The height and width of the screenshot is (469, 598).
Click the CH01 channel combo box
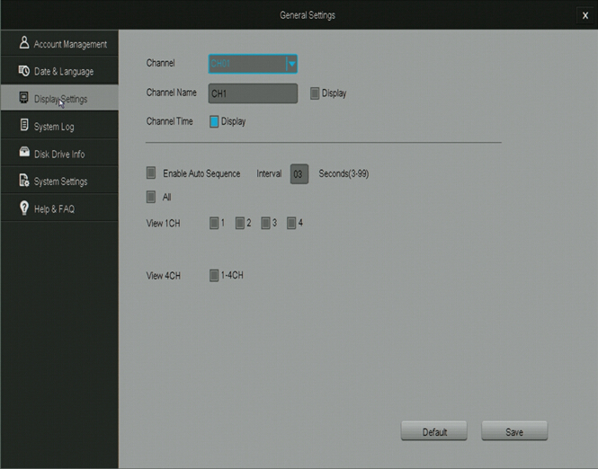coord(253,64)
